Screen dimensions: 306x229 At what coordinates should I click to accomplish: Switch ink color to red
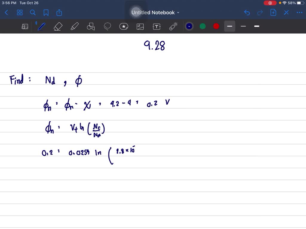tap(216, 26)
